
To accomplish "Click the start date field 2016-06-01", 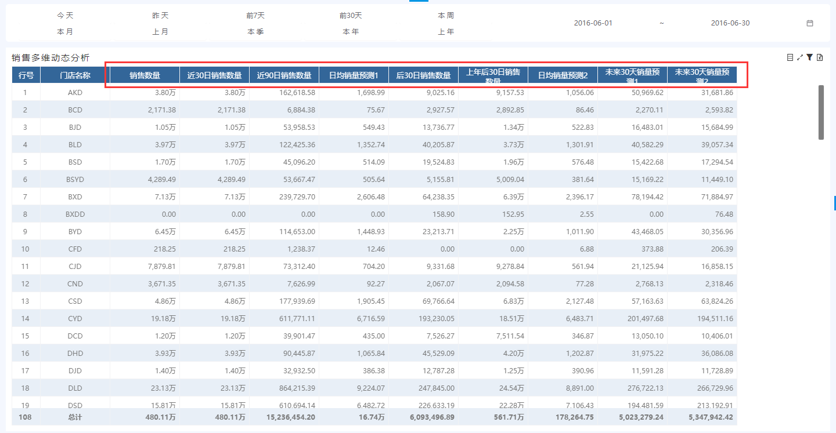I will (593, 23).
